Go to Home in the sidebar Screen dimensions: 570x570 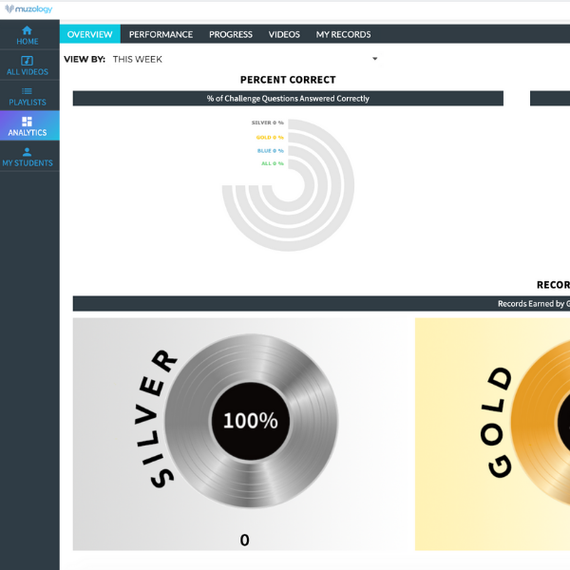(x=28, y=36)
